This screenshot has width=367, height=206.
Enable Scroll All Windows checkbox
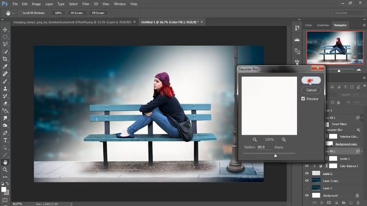[x=20, y=13]
